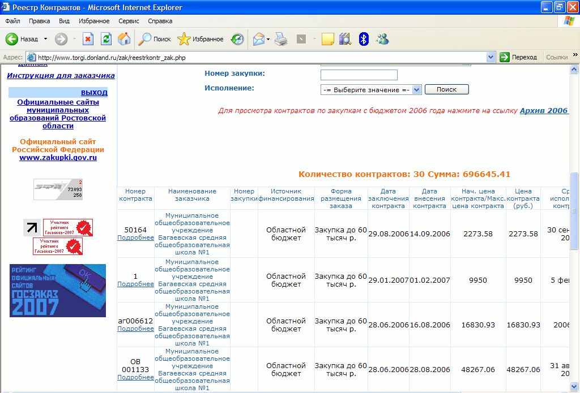Click the gray edit icon in toolbar

301,39
